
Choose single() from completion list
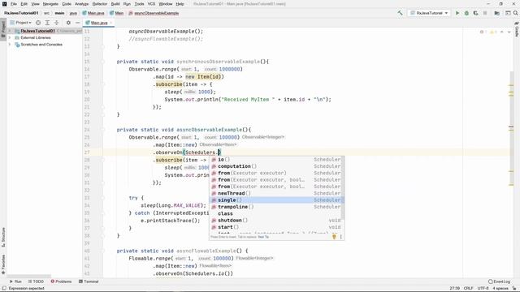pos(276,200)
